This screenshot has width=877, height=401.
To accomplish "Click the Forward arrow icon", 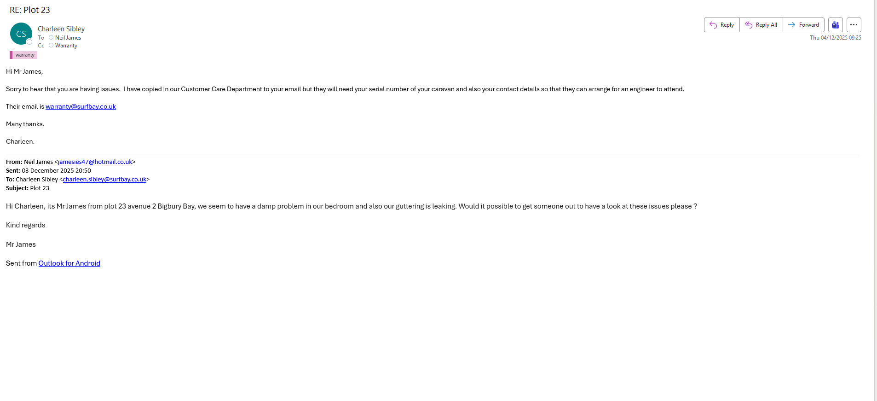I will pos(791,25).
